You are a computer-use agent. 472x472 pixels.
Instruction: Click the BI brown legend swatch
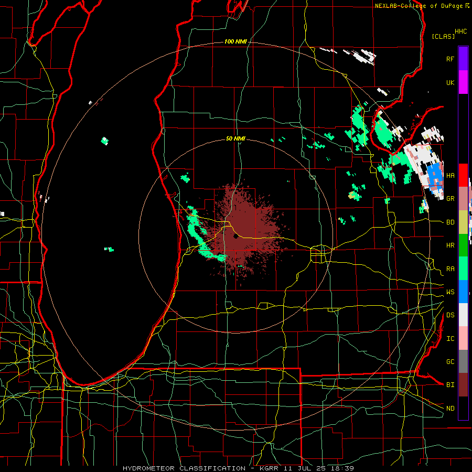[463, 385]
